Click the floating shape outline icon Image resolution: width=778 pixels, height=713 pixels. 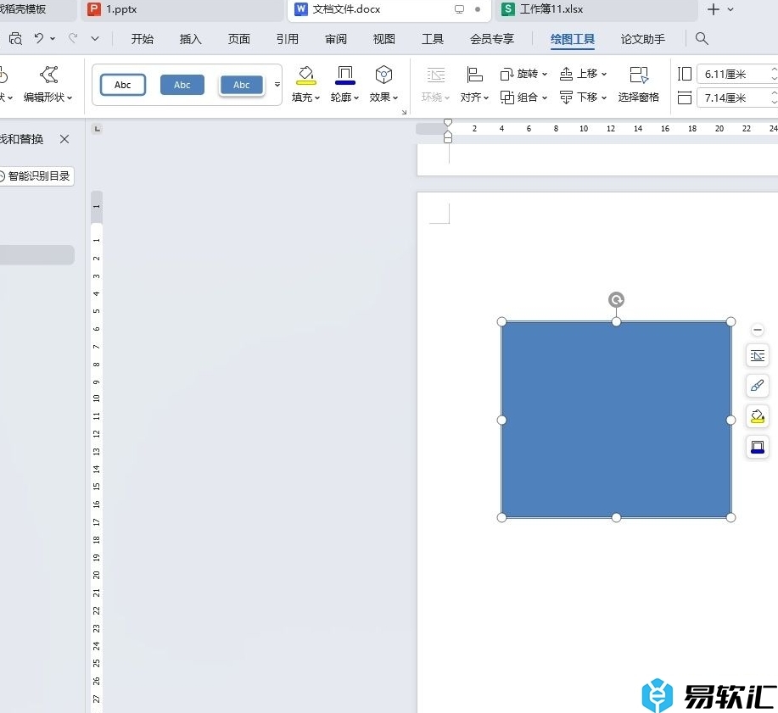point(758,447)
